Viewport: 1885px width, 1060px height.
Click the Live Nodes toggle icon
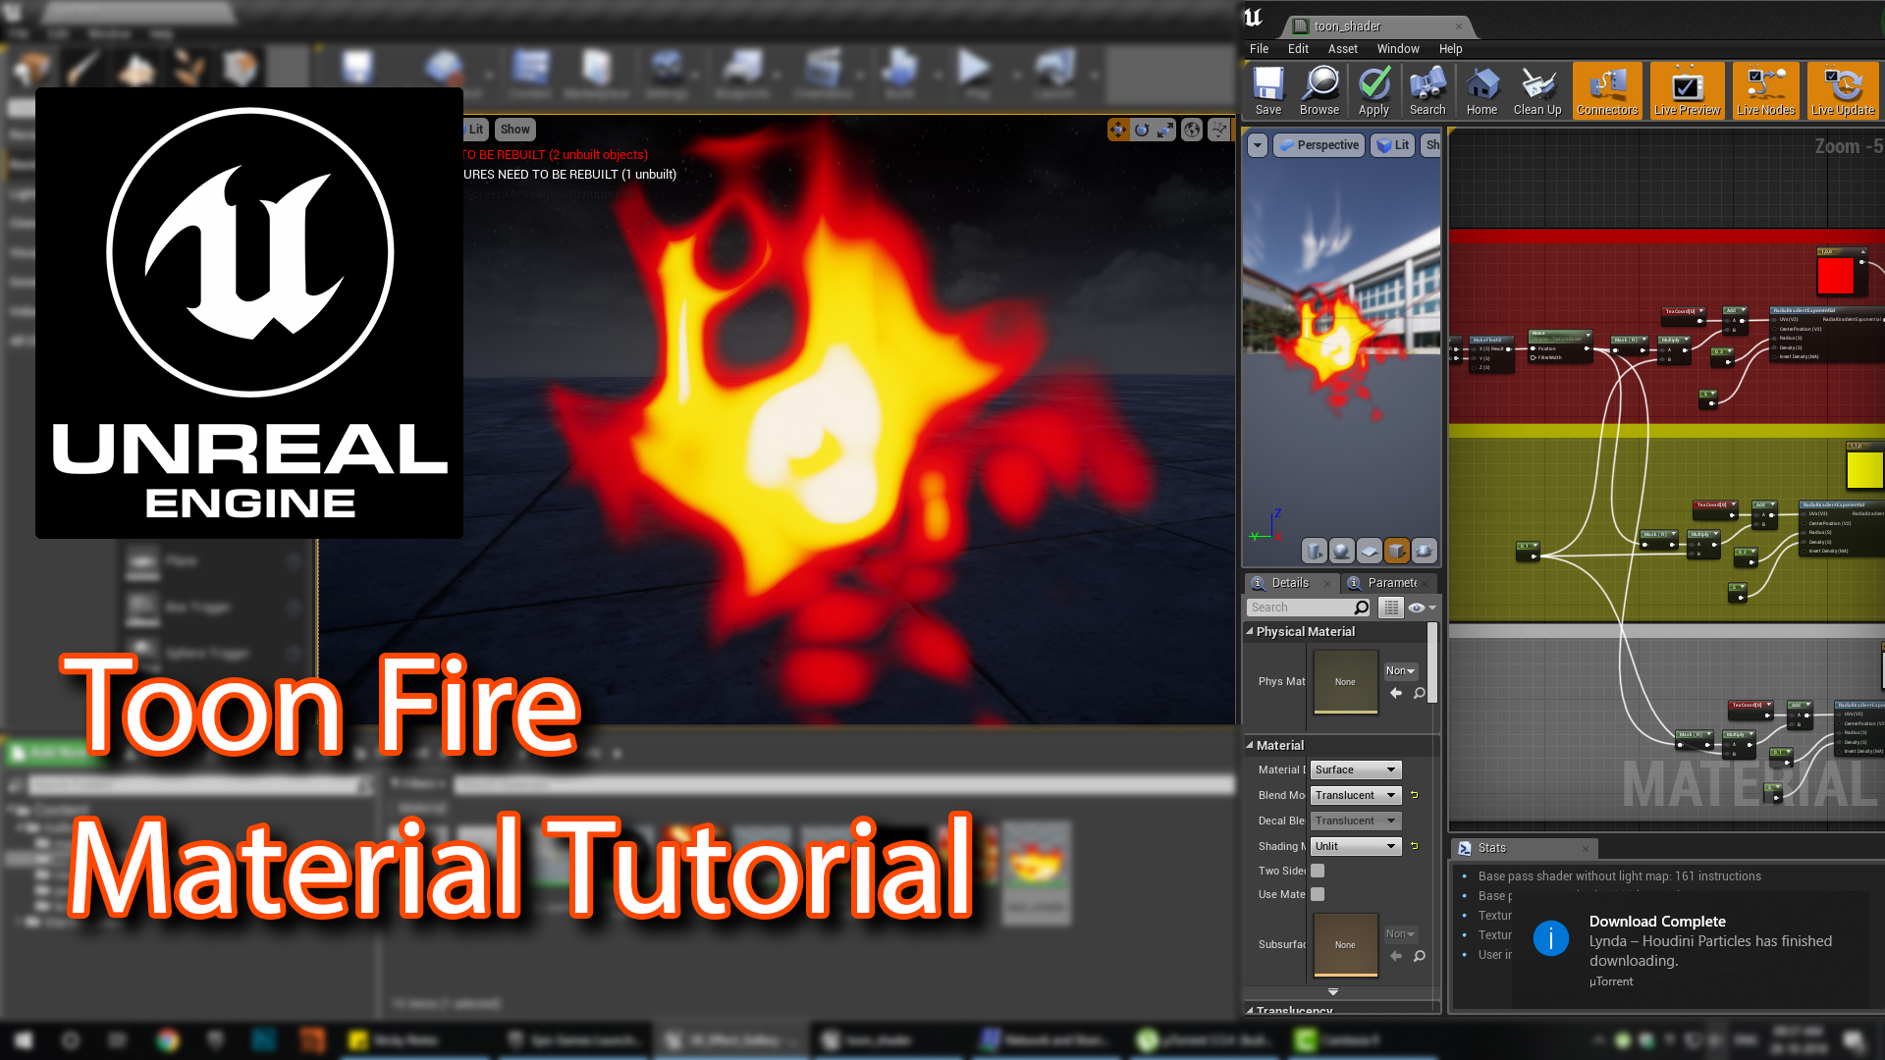tap(1762, 88)
